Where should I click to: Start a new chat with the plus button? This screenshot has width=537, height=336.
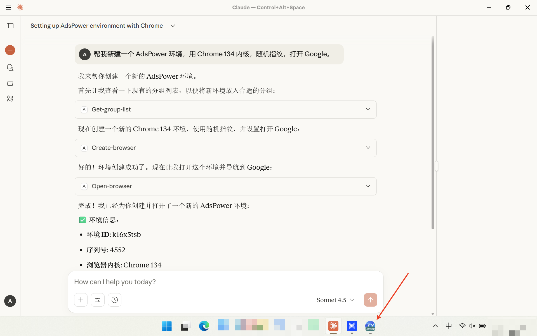pos(10,50)
